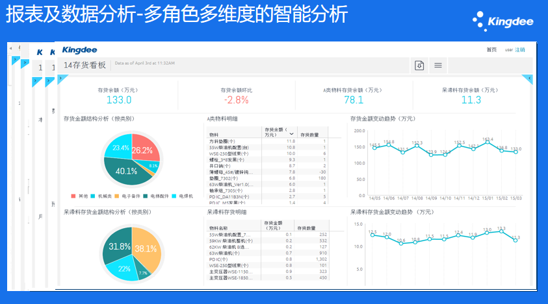Click the 注销 logout link
548x304 pixels.
[519, 49]
